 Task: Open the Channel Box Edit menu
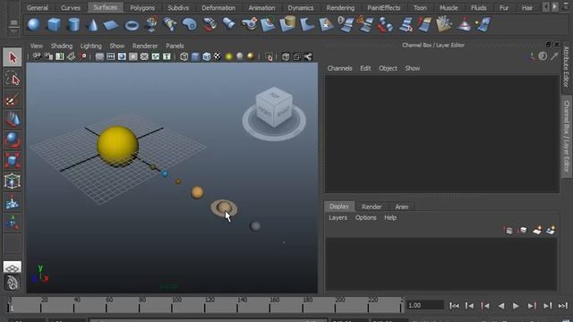coord(365,68)
